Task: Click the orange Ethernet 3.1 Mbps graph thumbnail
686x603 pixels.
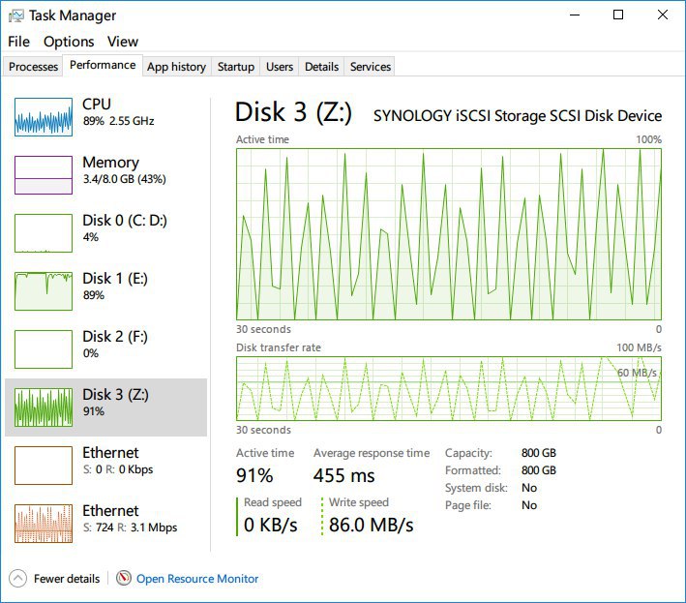Action: (44, 524)
